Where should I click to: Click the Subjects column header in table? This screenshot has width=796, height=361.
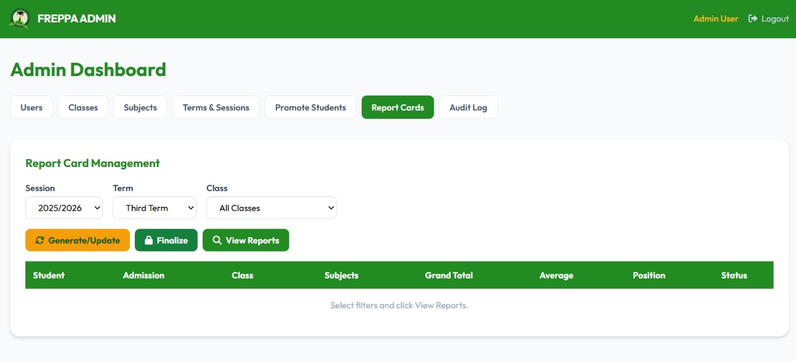pyautogui.click(x=341, y=275)
